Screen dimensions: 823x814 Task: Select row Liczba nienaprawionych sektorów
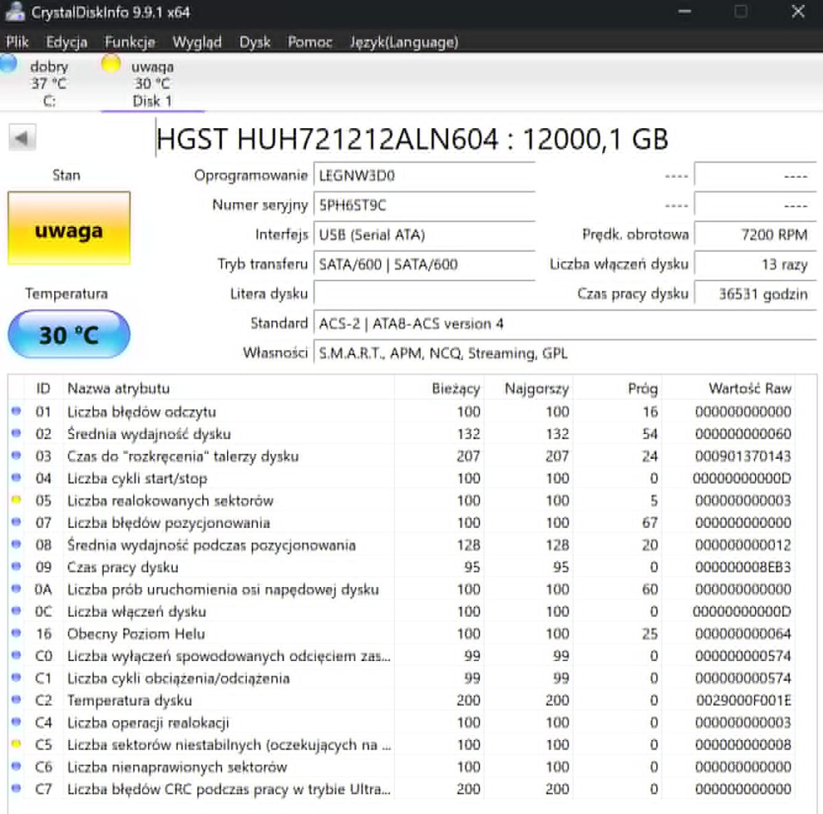(402, 766)
